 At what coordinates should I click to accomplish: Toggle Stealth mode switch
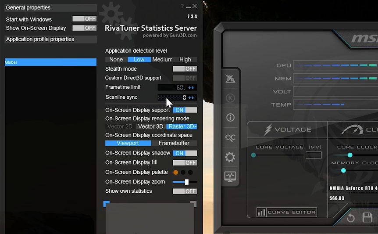point(185,69)
